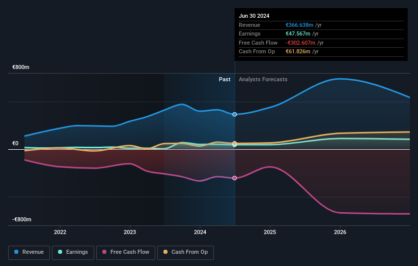Click the €61.826m cash from op value
Image resolution: width=418 pixels, height=266 pixels.
(298, 52)
